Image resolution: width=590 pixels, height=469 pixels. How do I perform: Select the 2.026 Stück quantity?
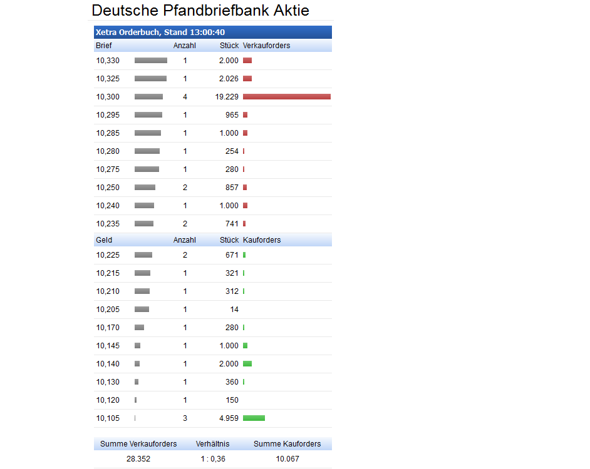click(229, 79)
